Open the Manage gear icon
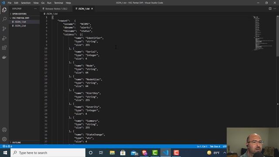Screen dimensions: 279x157 pos(4,139)
